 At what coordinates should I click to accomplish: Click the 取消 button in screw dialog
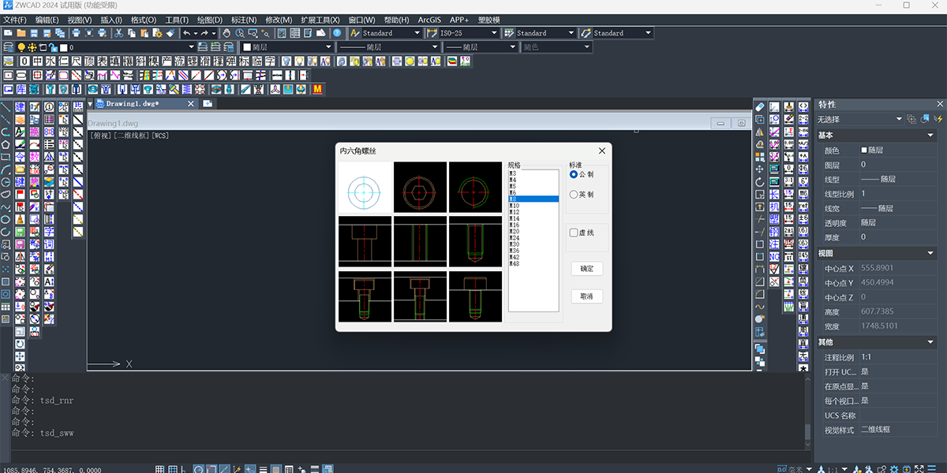tap(586, 296)
